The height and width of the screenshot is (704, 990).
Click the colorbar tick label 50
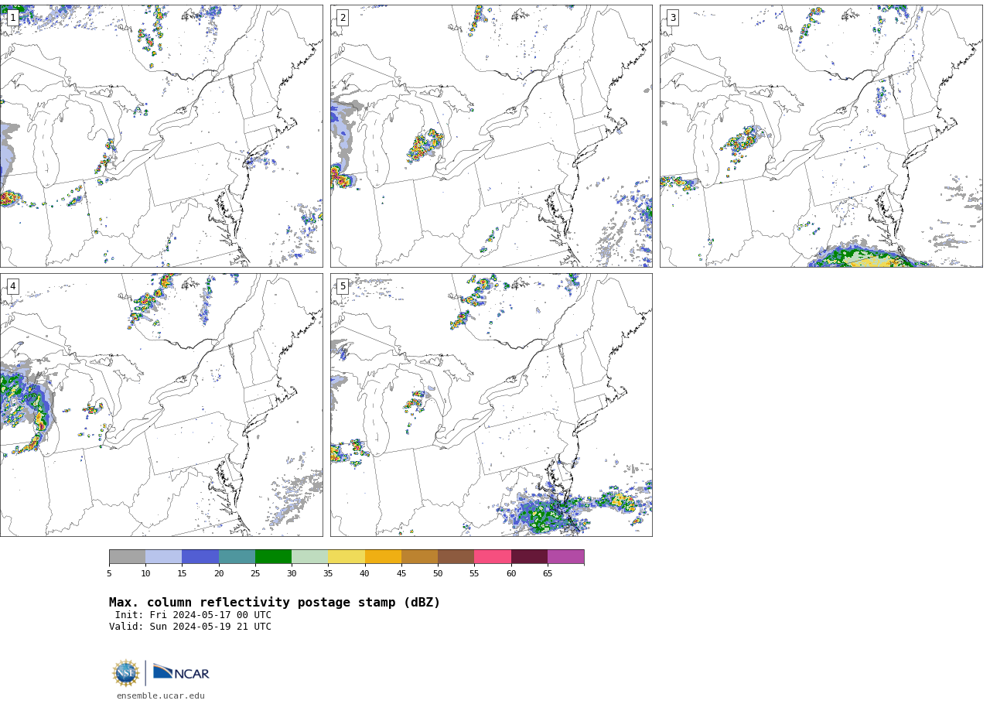point(438,574)
